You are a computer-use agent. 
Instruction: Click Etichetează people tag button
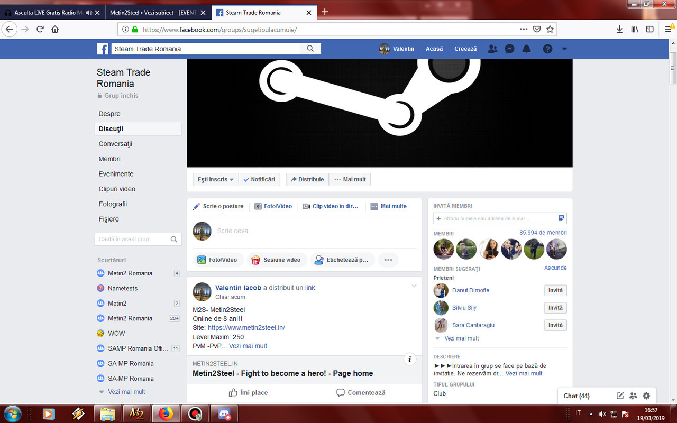point(342,260)
